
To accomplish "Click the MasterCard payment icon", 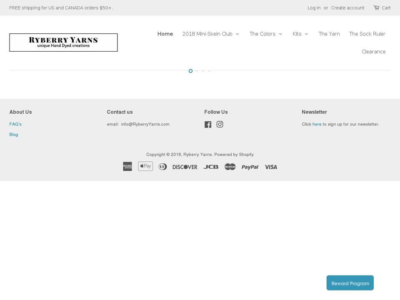I will (x=230, y=167).
